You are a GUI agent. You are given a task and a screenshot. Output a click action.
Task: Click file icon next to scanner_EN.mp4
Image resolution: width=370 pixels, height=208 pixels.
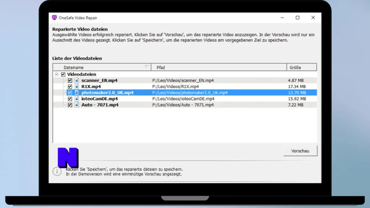pos(77,81)
